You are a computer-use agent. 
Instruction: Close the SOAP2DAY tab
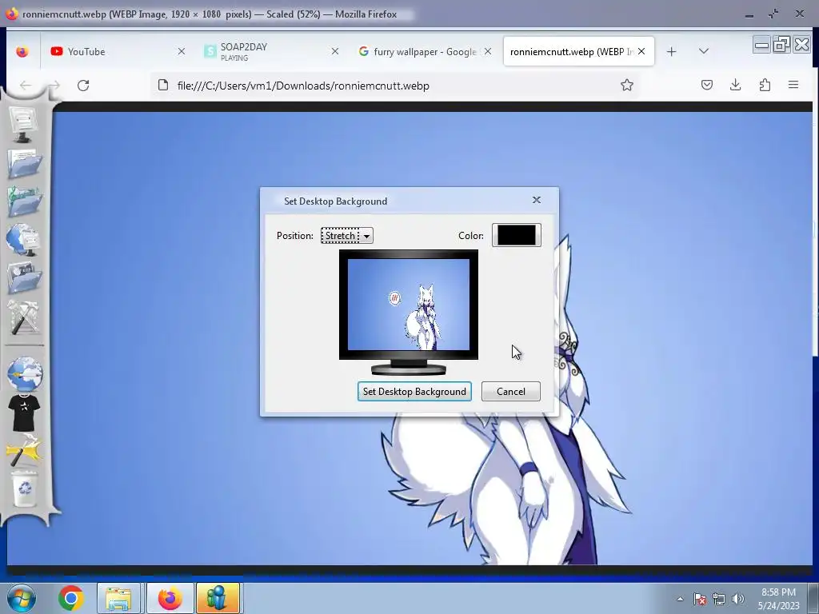coord(335,51)
